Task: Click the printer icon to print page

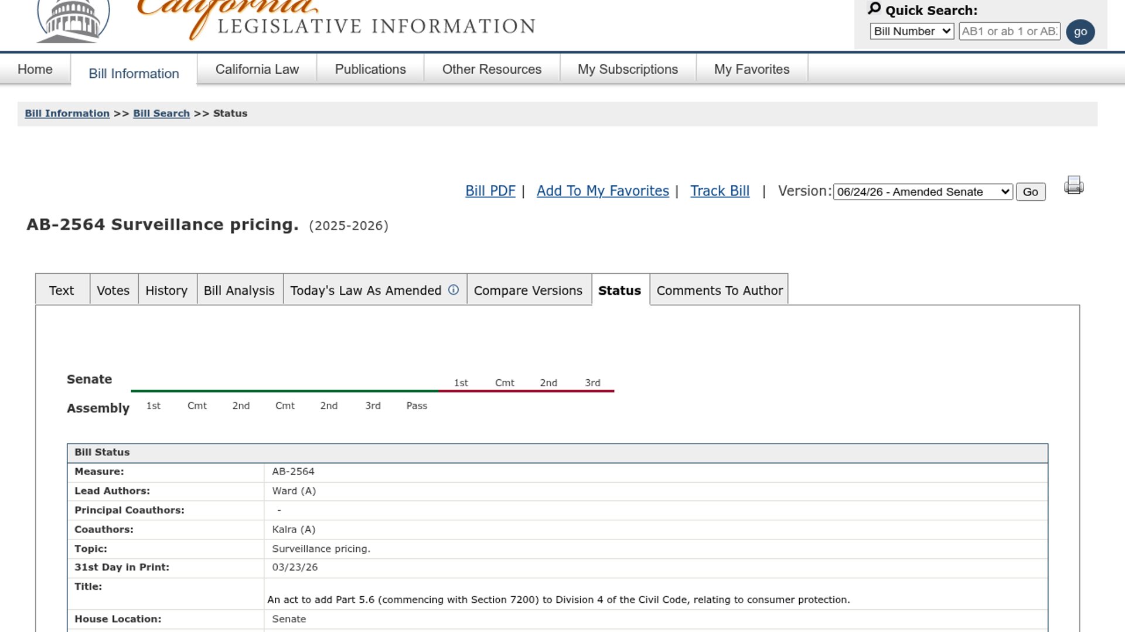Action: tap(1073, 186)
